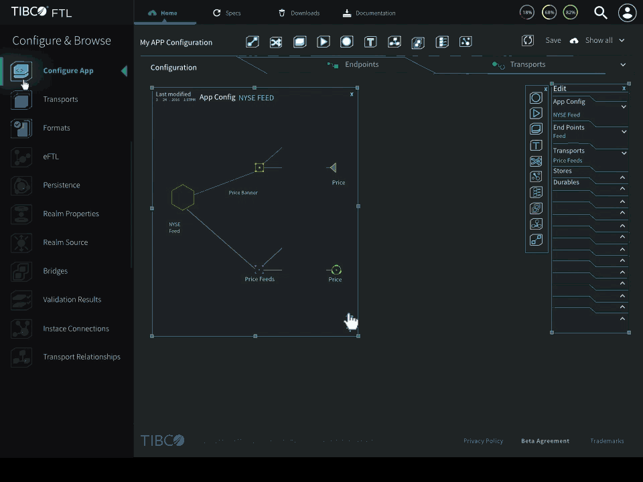643x482 pixels.
Task: Select the Price Banner square node
Action: [x=259, y=167]
